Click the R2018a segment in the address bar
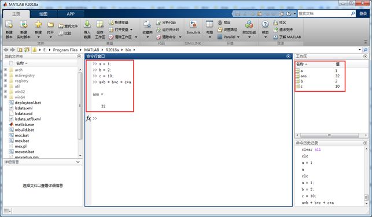The width and height of the screenshot is (372, 217). 112,50
